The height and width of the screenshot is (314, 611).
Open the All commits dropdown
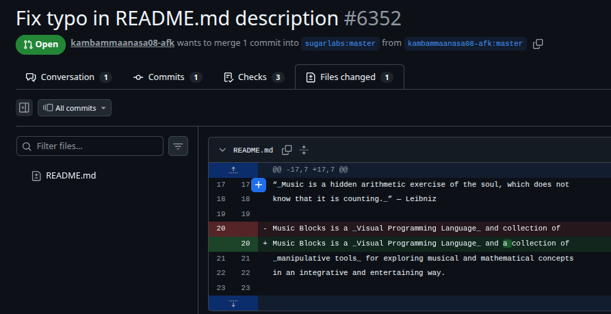pos(75,108)
